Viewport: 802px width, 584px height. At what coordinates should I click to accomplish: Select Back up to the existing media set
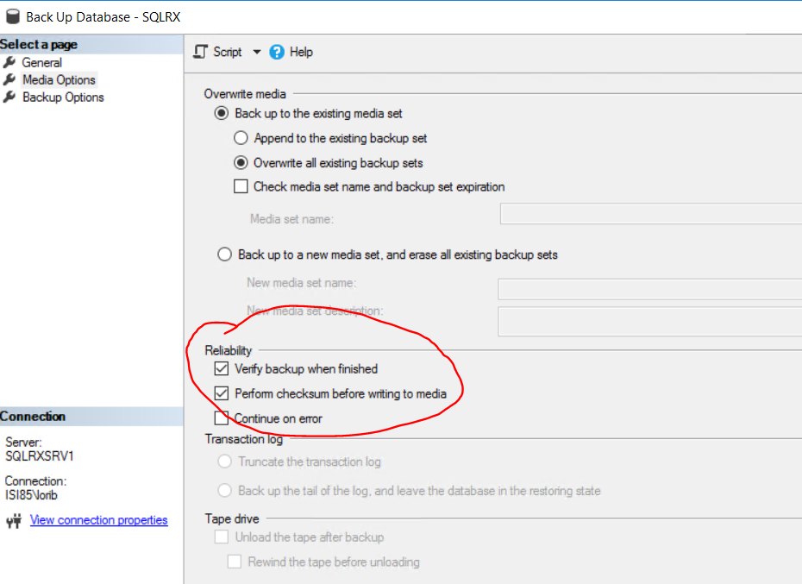(222, 113)
